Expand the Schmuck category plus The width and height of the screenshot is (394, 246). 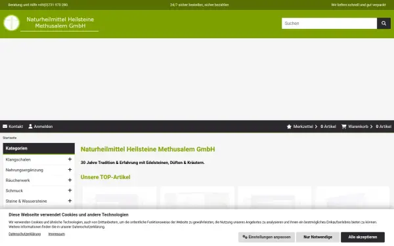coord(70,190)
